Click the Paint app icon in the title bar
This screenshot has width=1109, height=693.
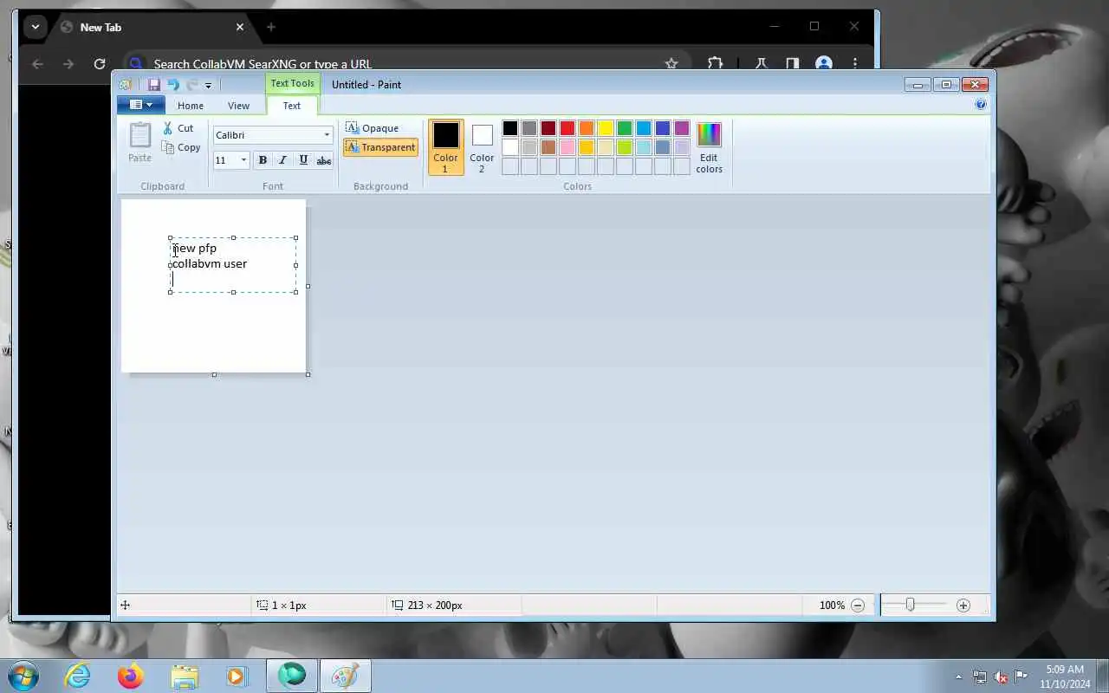click(x=126, y=85)
